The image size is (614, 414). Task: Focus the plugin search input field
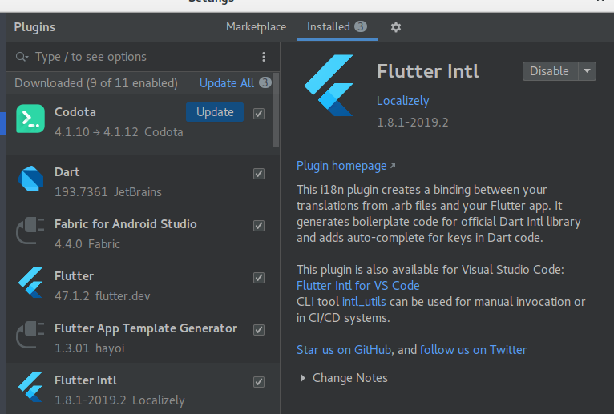[136, 57]
